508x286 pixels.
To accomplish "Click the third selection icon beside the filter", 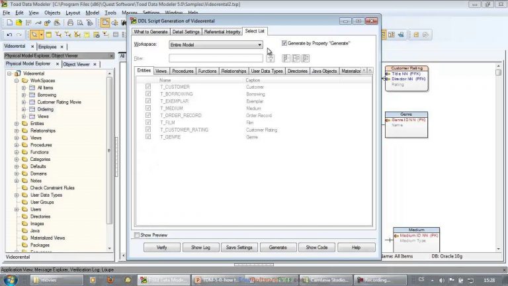I will pyautogui.click(x=306, y=58).
